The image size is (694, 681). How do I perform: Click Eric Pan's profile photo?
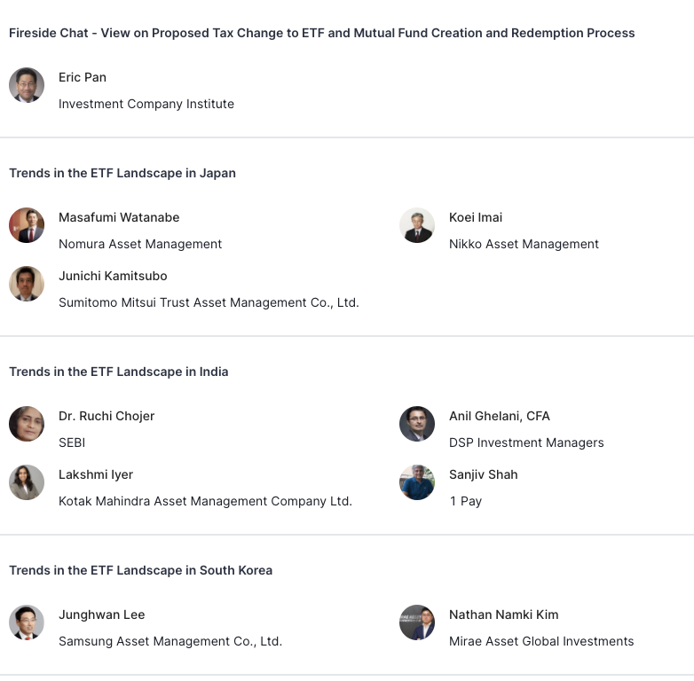pyautogui.click(x=27, y=85)
